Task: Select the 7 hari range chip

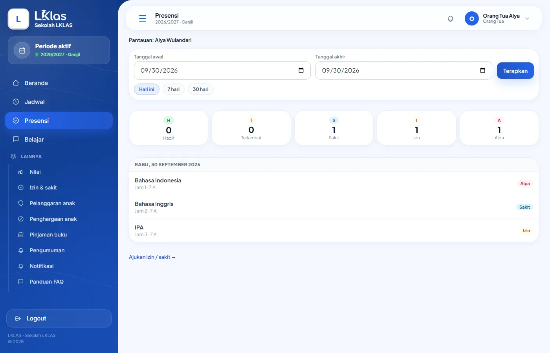Action: [x=174, y=89]
